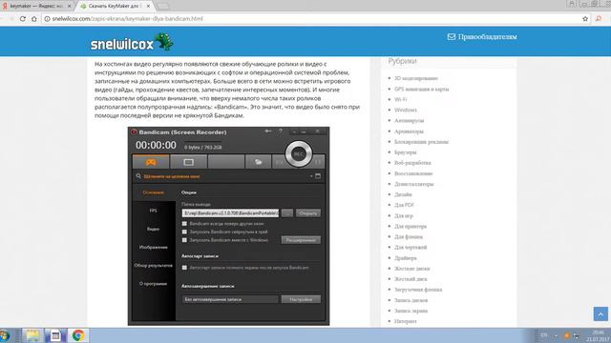Open File Explorer from the taskbar

(x=32, y=335)
